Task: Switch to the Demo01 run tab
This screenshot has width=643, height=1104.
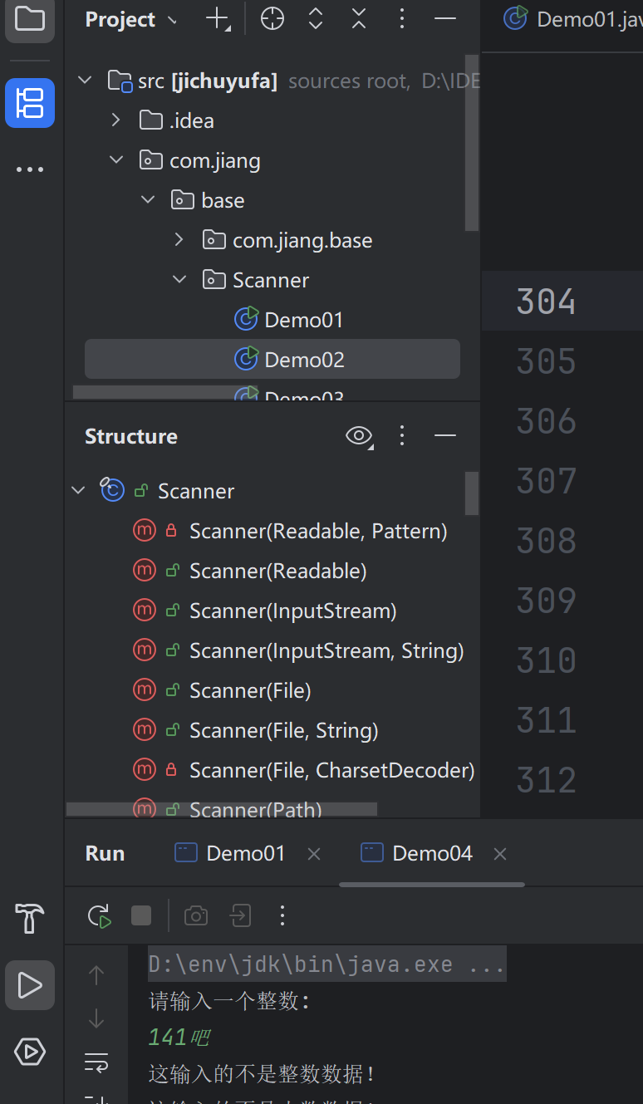Action: (x=245, y=853)
